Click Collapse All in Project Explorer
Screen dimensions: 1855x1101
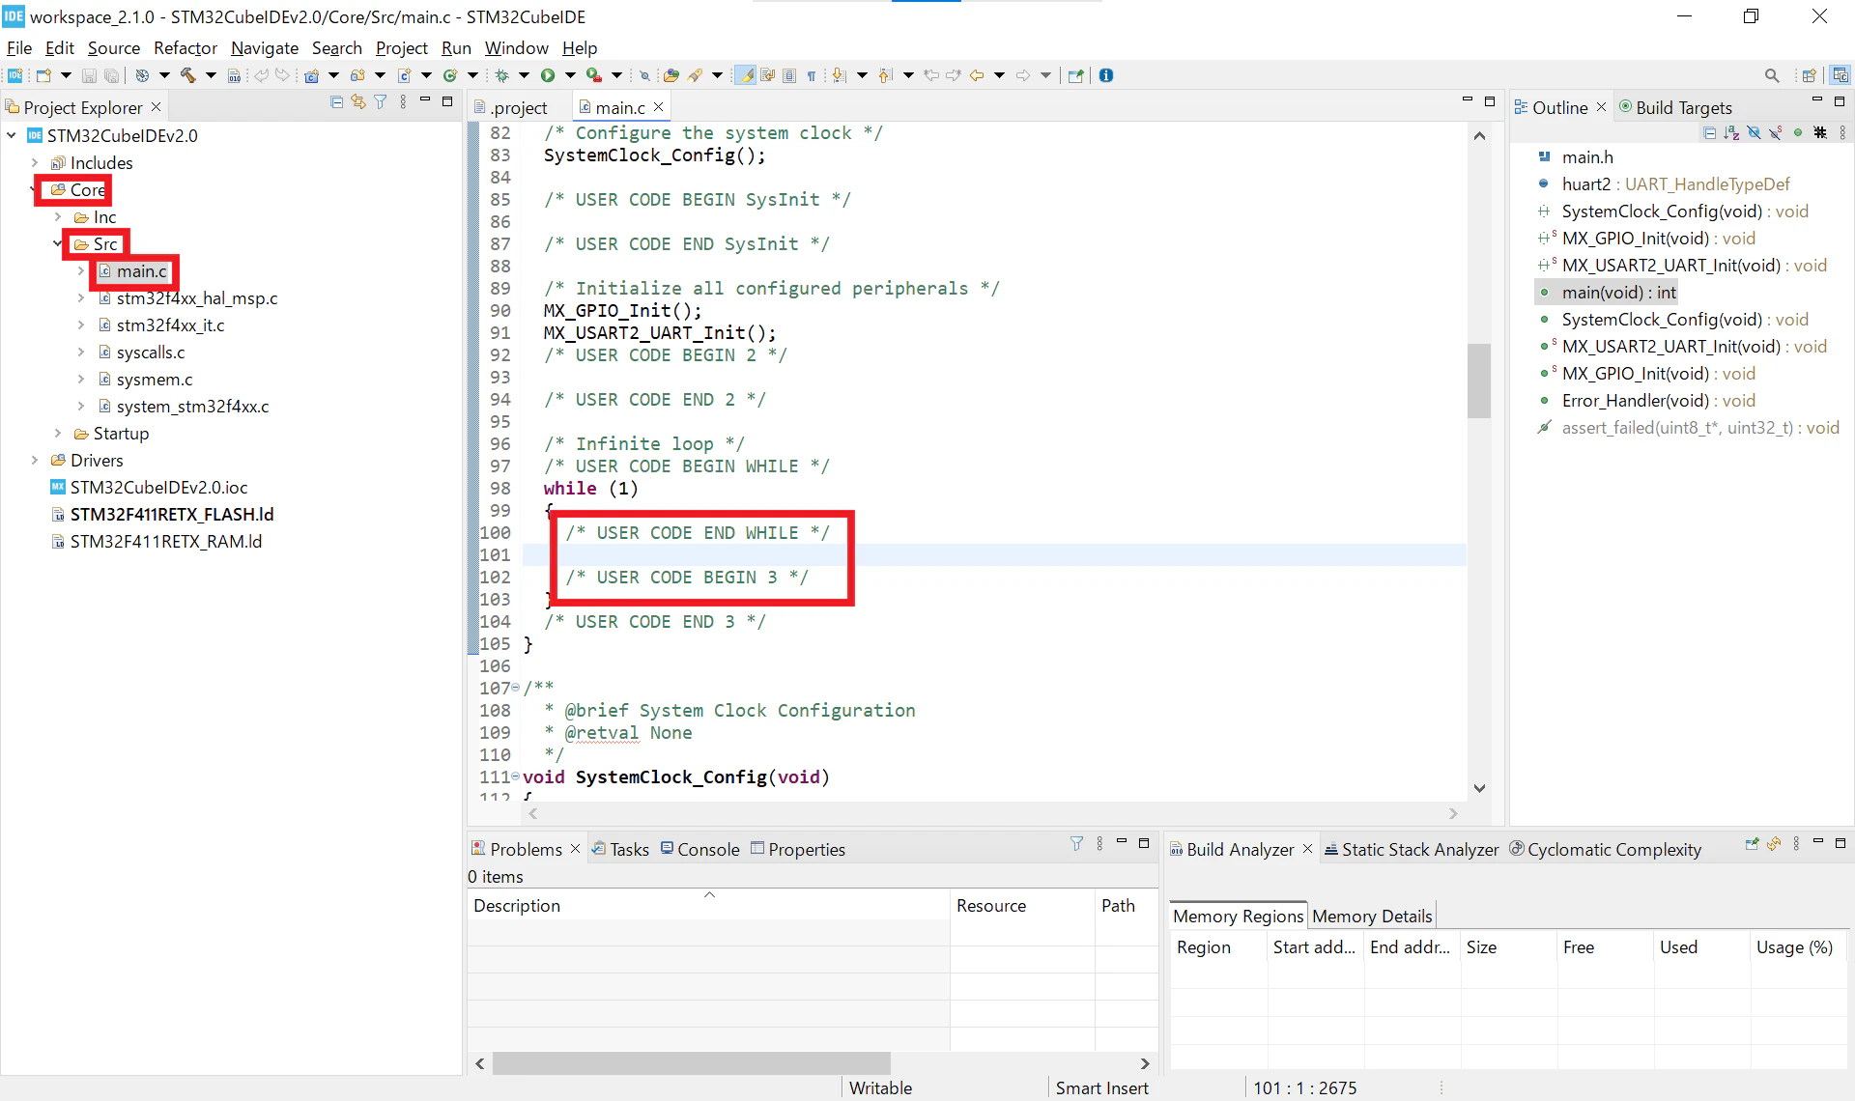click(336, 102)
